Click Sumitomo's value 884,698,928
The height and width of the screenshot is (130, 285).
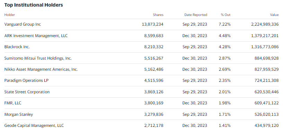pyautogui.click(x=267, y=58)
